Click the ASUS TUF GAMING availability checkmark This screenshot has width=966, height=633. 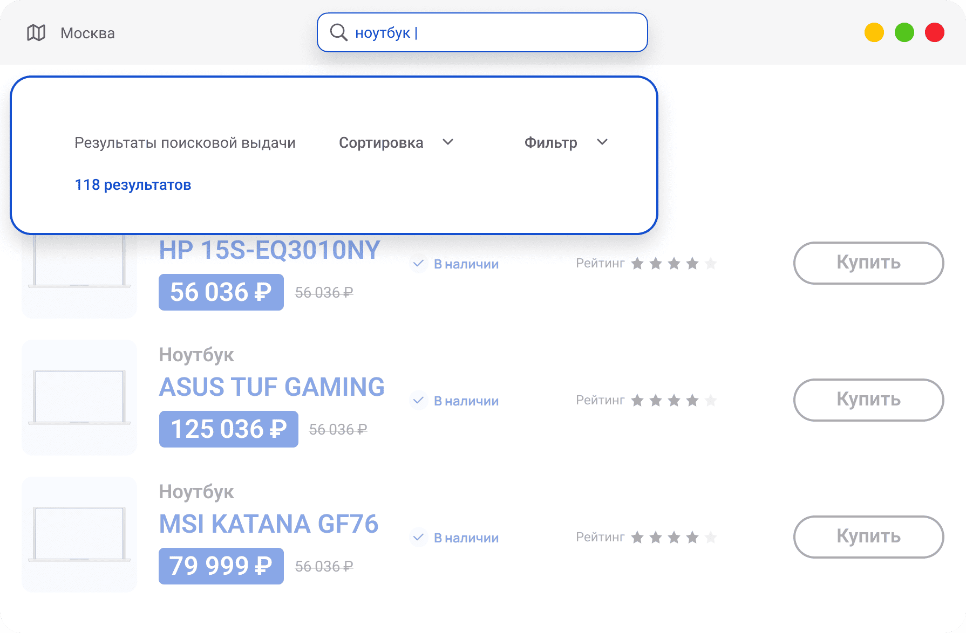tap(418, 401)
